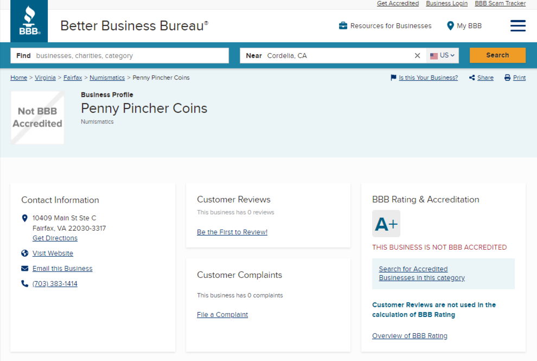
Task: Go to Fairfax breadcrumb
Action: pyautogui.click(x=73, y=78)
